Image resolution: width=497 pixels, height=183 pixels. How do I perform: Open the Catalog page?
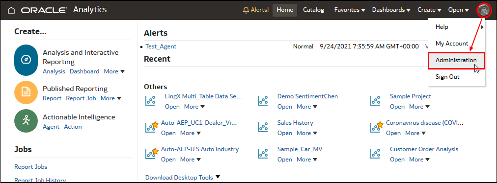point(313,10)
